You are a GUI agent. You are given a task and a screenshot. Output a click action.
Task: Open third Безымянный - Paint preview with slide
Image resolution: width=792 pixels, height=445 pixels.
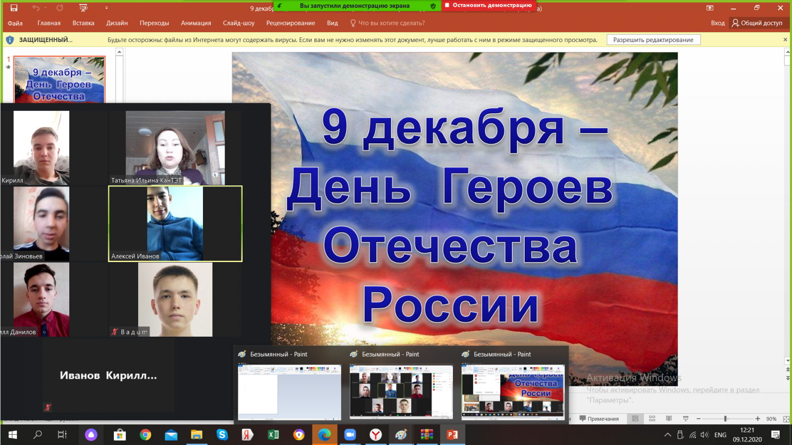click(x=513, y=393)
